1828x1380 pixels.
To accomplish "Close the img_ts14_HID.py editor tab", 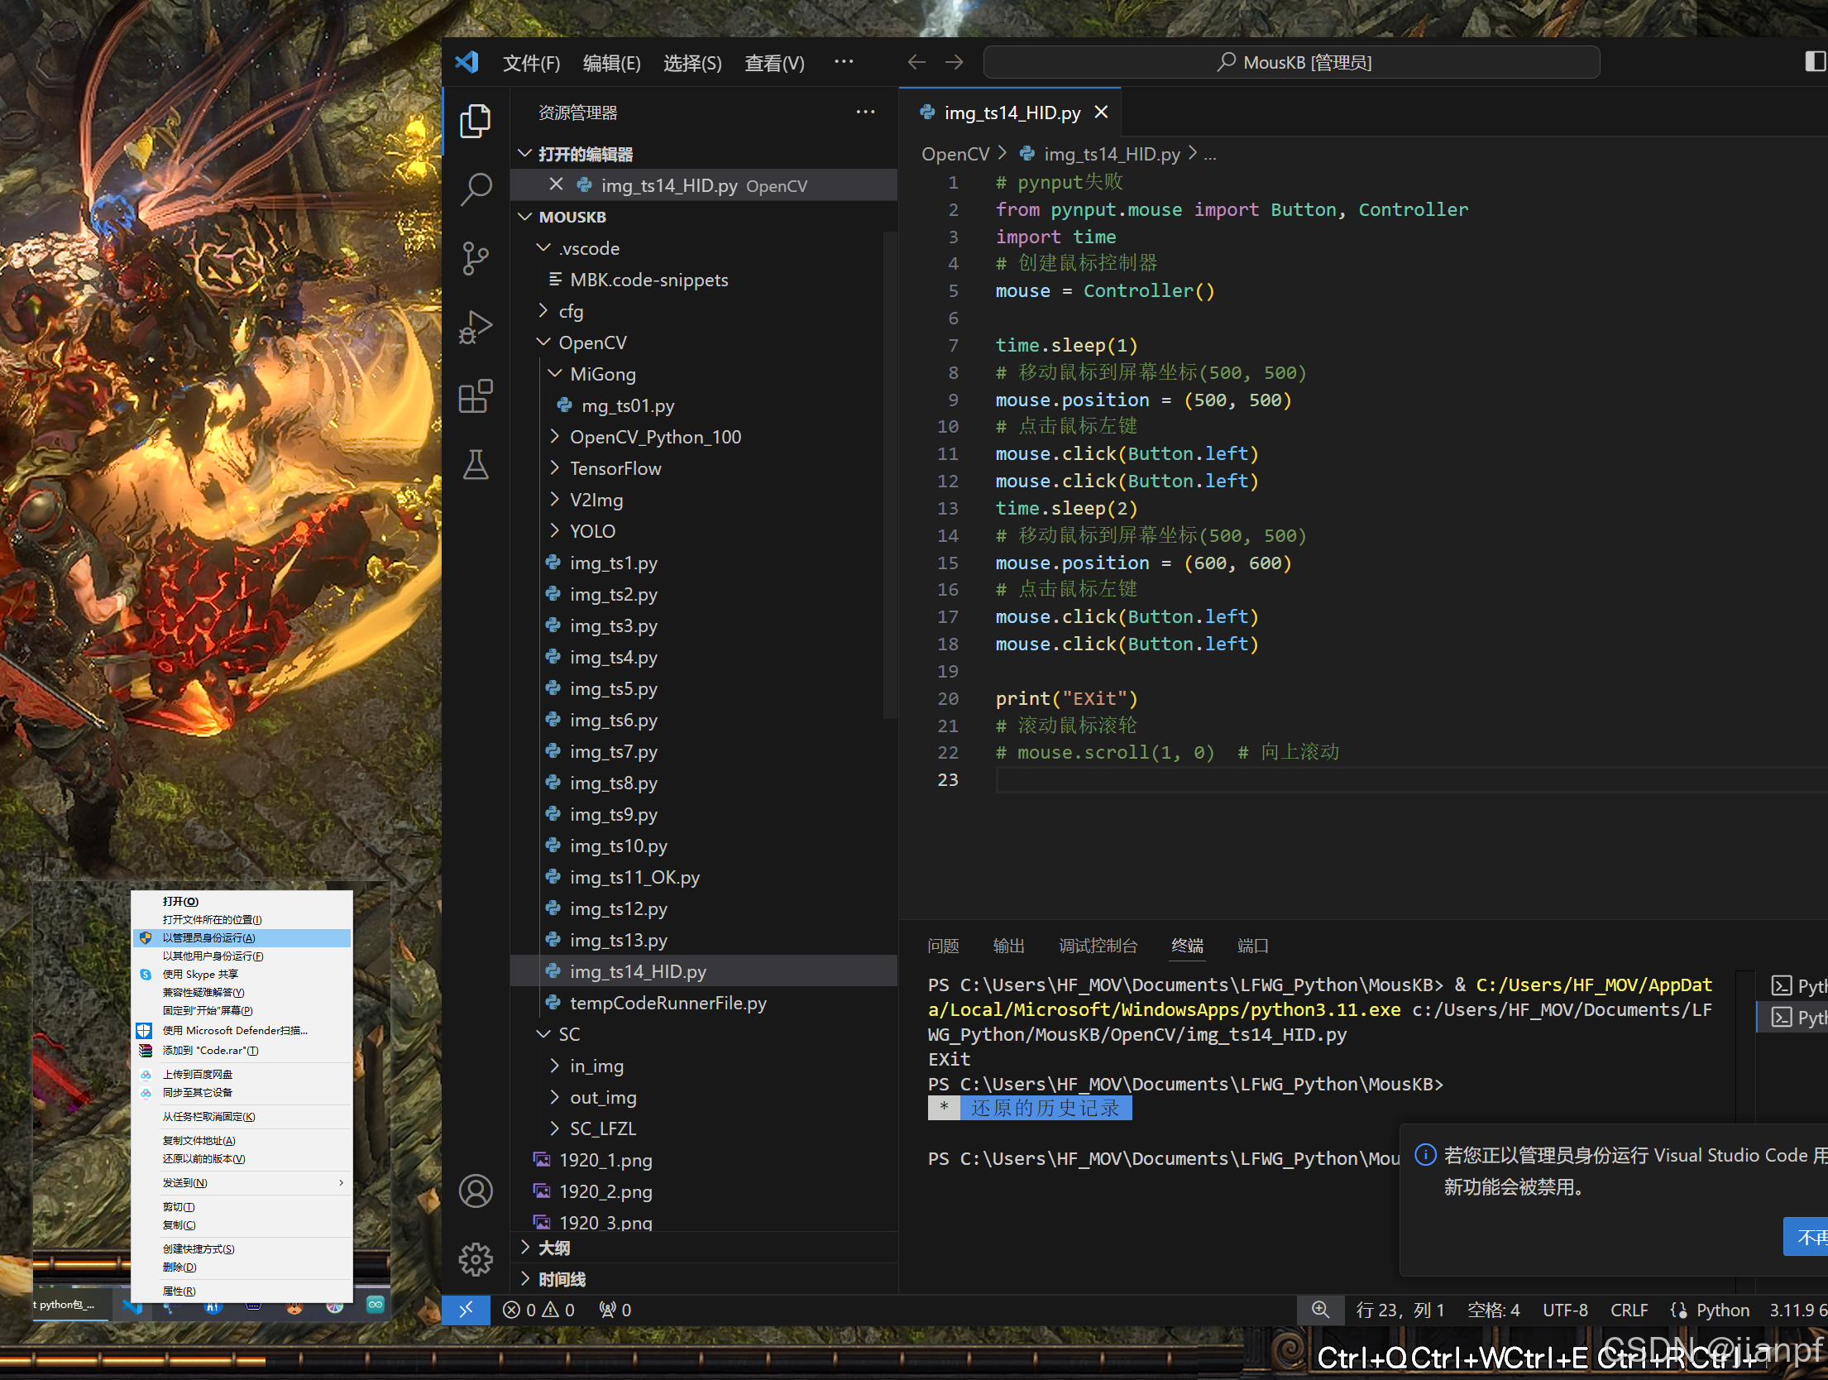I will pyautogui.click(x=1101, y=113).
